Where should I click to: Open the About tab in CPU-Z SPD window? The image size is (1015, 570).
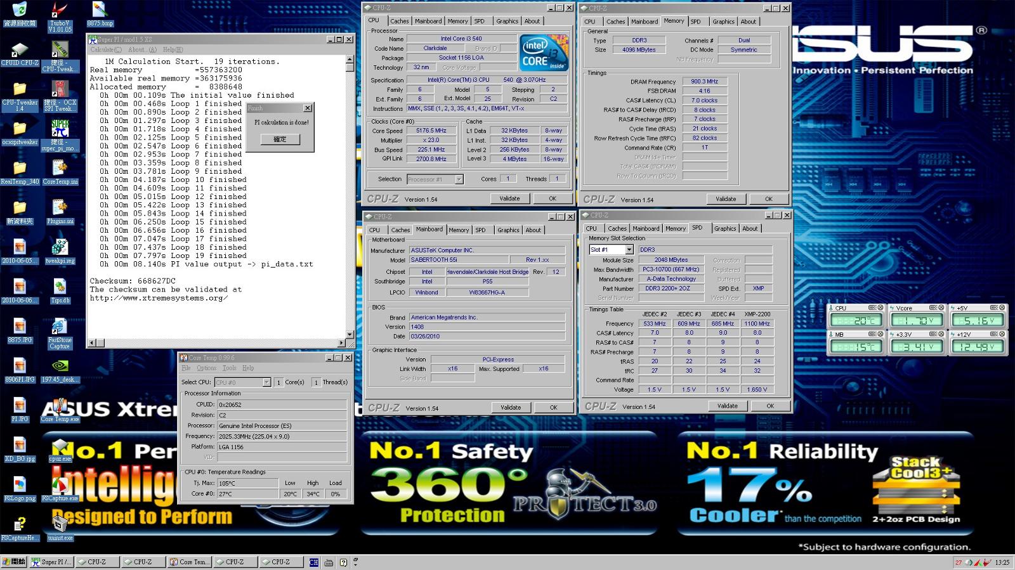pos(750,228)
